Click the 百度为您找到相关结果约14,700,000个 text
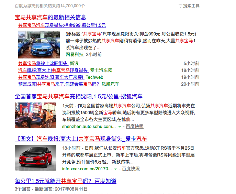Viewport: 236px width, 194px height. pos(50,6)
